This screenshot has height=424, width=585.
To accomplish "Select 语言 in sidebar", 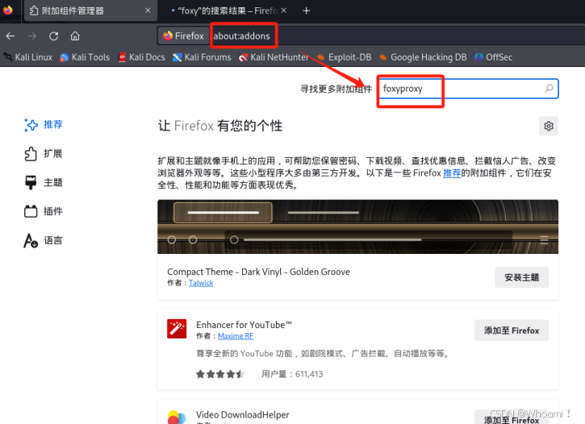I will tap(44, 240).
